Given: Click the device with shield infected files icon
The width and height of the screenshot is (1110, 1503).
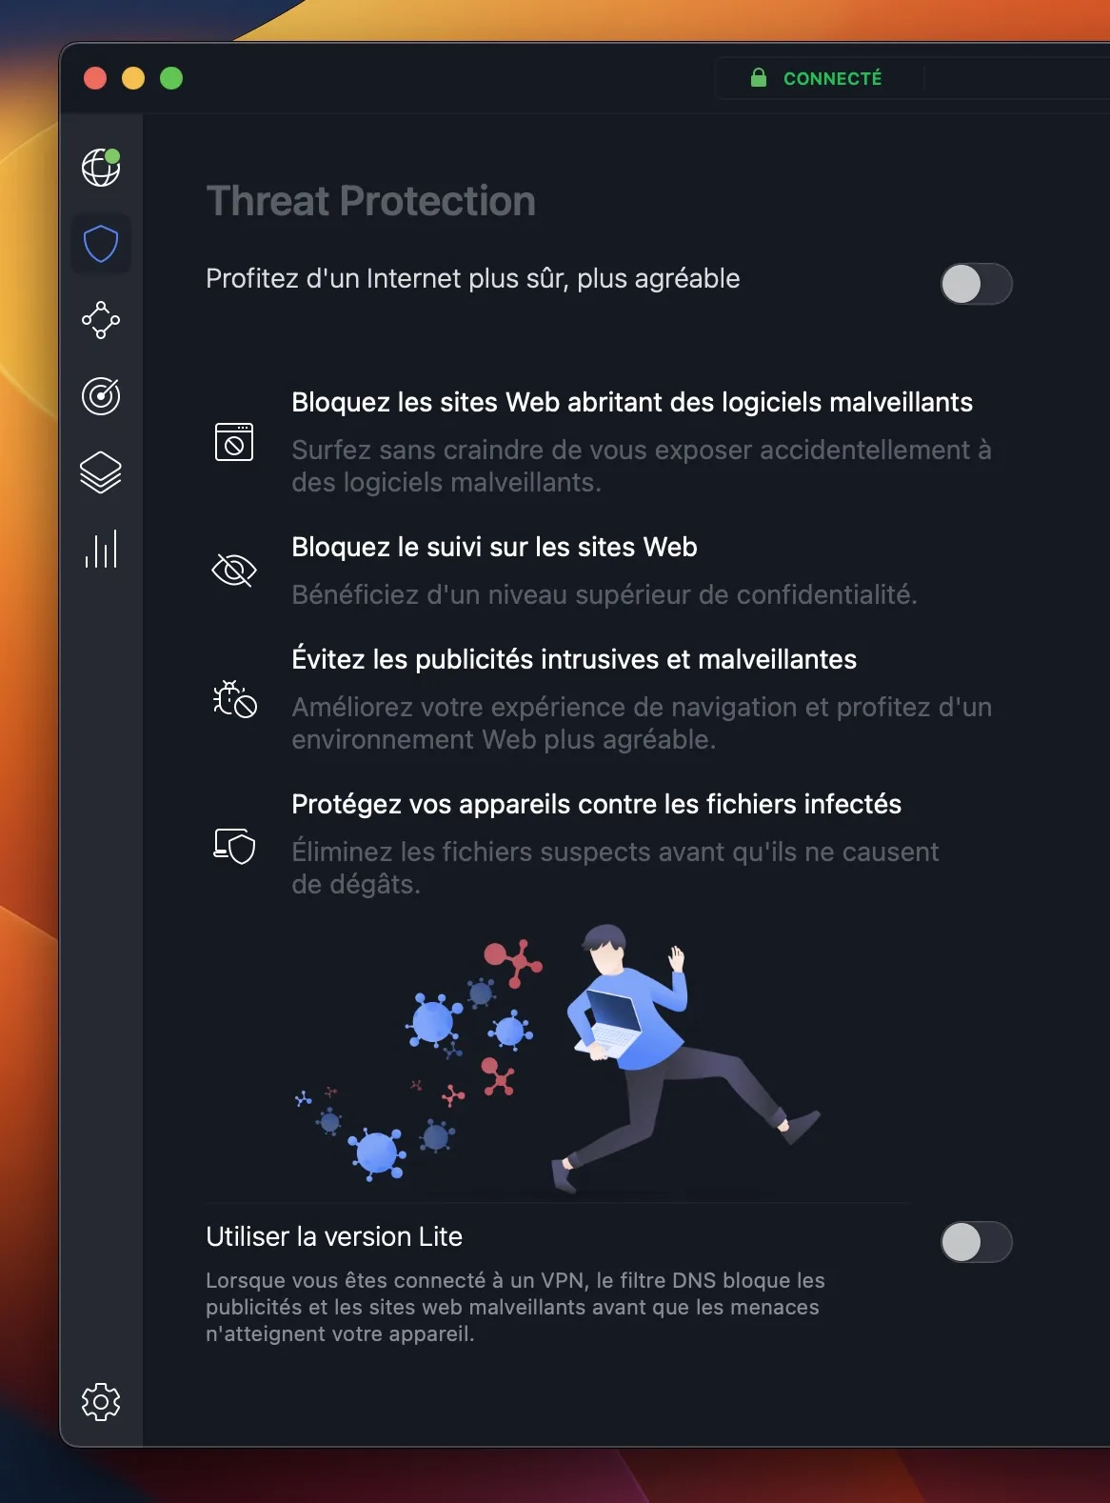Looking at the screenshot, I should tap(234, 845).
